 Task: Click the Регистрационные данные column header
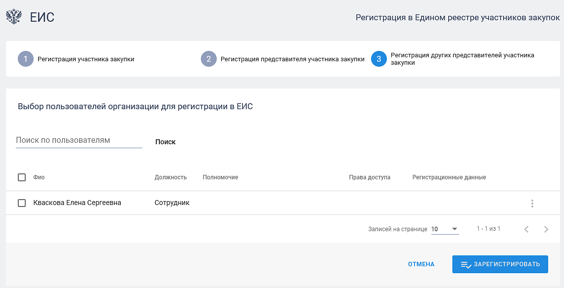click(x=449, y=177)
